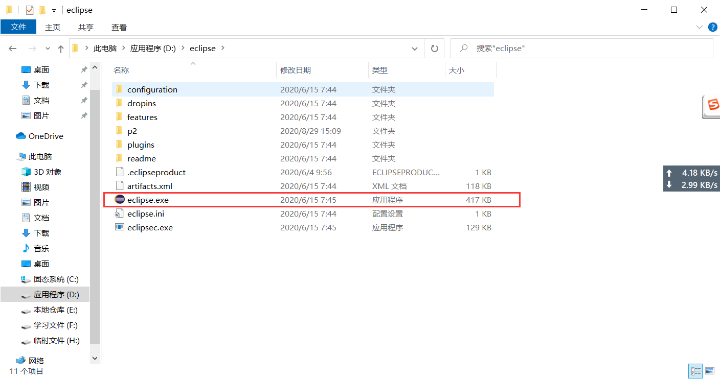
Task: Select the eclipse.exe application icon
Action: (x=119, y=200)
